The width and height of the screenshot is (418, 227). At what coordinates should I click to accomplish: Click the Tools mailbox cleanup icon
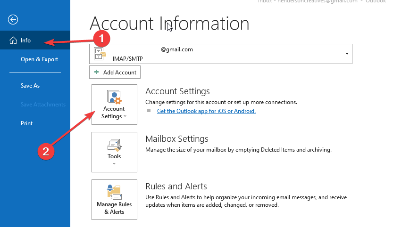point(114,145)
